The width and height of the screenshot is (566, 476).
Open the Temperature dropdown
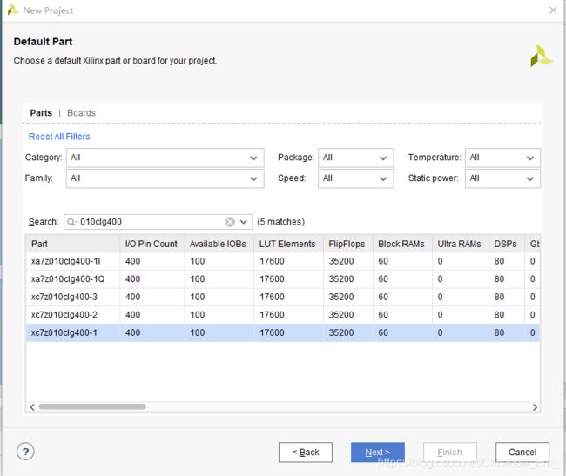[502, 158]
